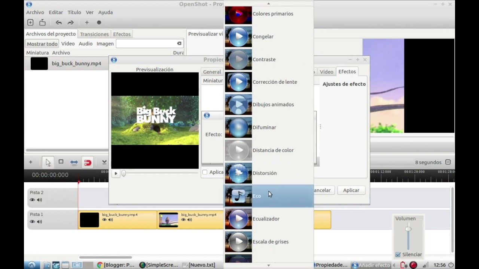Viewport: 479px width, 269px height.
Task: Open the Nuevo.txt taskbar entry
Action: point(198,265)
